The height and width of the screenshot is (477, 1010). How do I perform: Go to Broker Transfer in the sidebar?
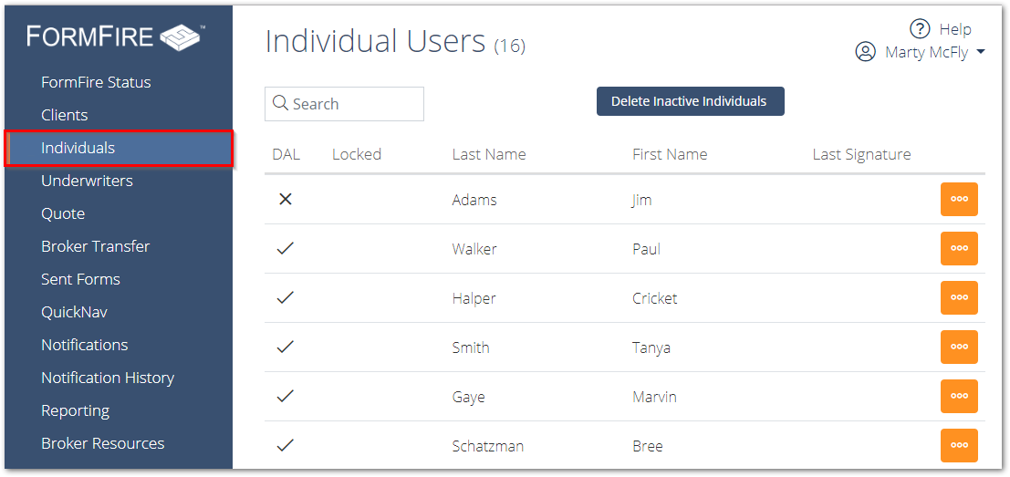coord(95,246)
